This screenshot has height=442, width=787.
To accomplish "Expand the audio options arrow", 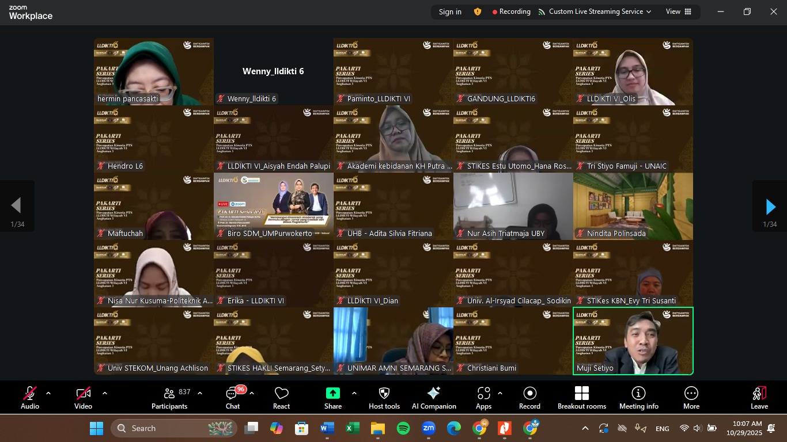I will click(x=48, y=393).
